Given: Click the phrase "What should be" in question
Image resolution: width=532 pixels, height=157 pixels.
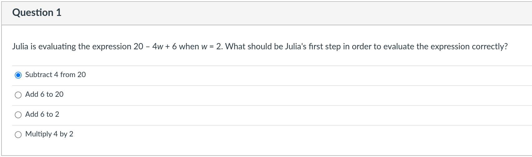Looking at the screenshot, I should [254, 47].
